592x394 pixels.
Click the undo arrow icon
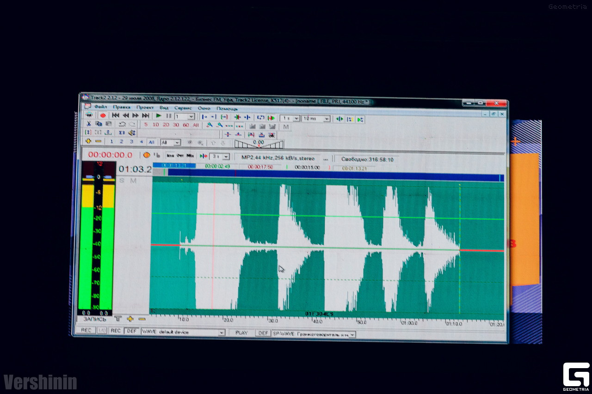[x=122, y=124]
